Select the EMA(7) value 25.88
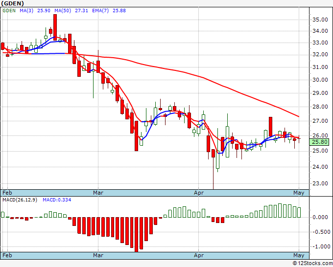This screenshot has height=267, width=333. pos(119,10)
